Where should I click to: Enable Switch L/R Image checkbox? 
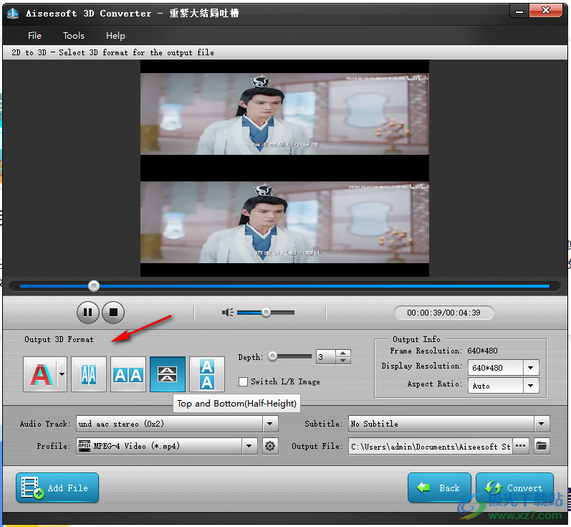[x=243, y=381]
